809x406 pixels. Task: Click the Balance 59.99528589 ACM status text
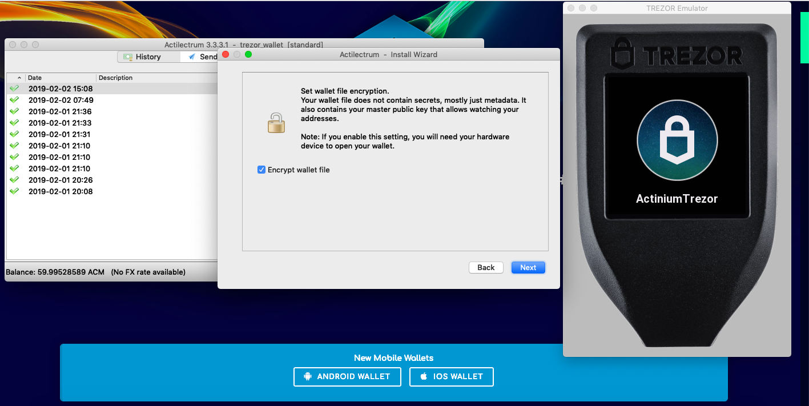tap(55, 272)
